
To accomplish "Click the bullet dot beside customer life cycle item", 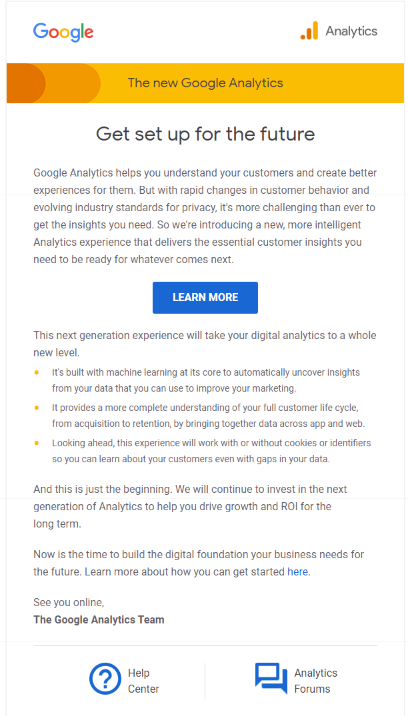I will pyautogui.click(x=37, y=407).
